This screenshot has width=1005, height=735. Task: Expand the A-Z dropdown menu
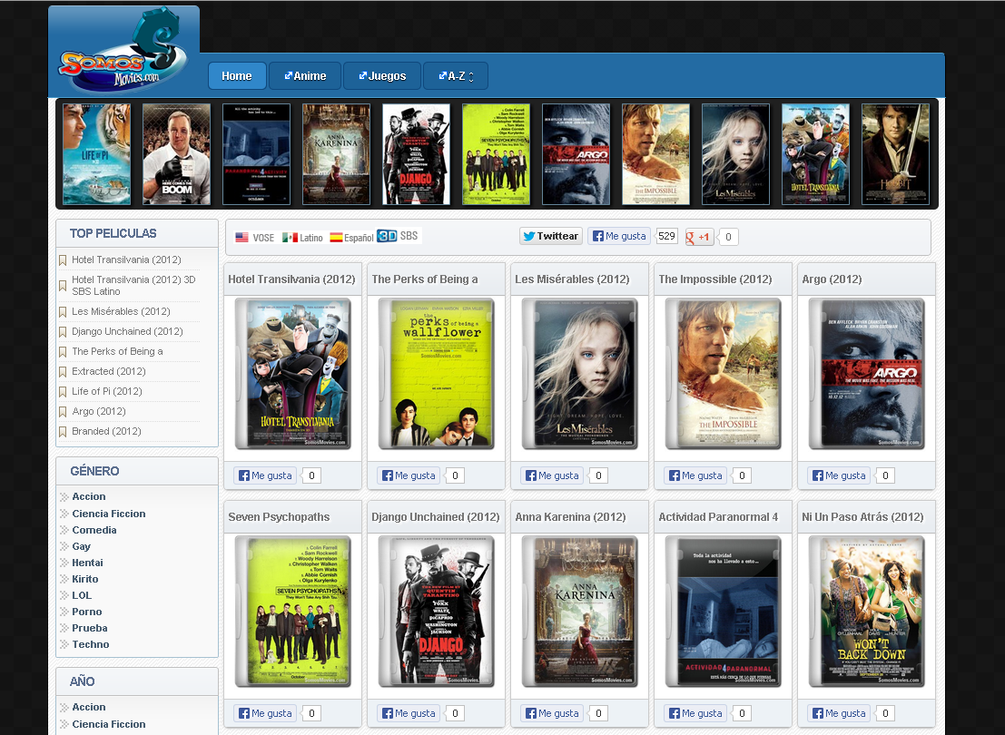(x=456, y=75)
